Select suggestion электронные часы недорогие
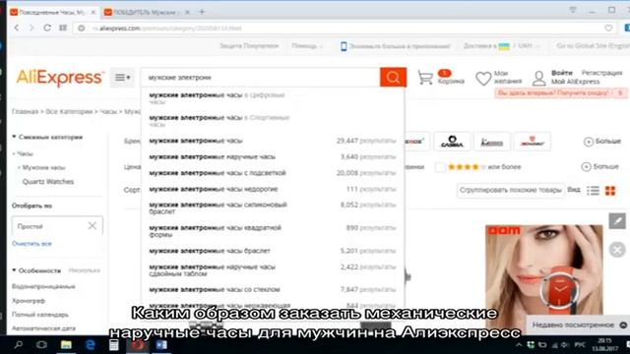This screenshot has height=354, width=630. point(273,189)
